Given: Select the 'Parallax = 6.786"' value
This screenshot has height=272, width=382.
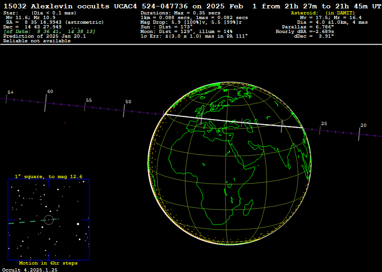Looking at the screenshot, I should coord(308,27).
